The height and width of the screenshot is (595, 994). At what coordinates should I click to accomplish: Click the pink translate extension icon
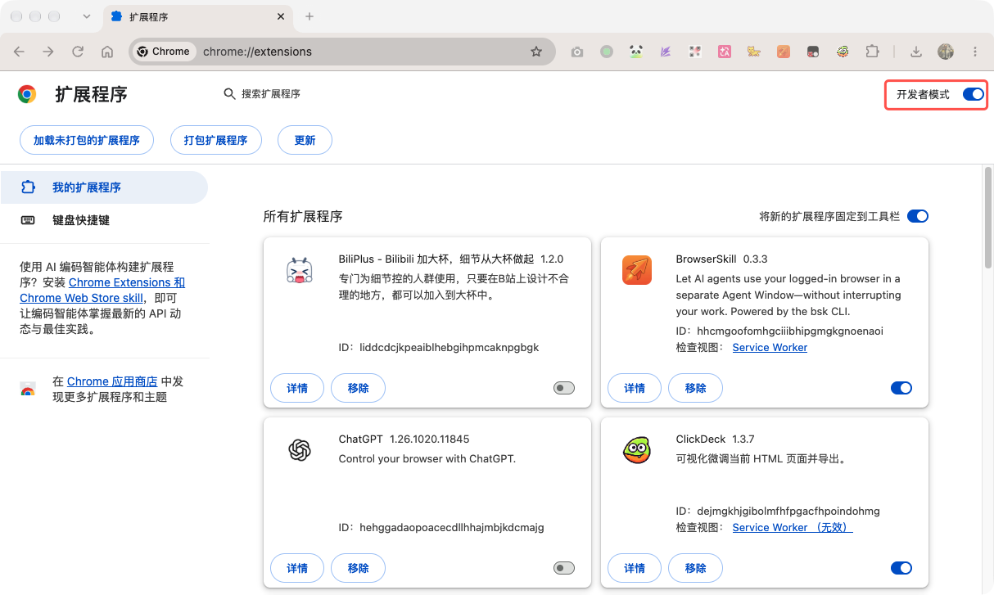tap(725, 52)
